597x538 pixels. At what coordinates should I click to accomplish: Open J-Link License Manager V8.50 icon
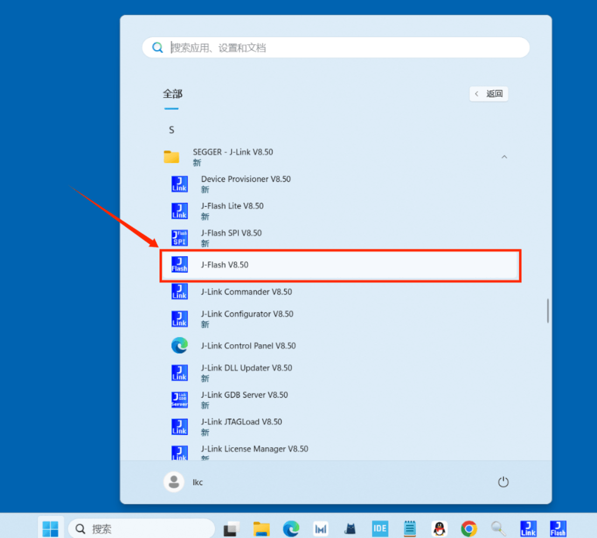coord(179,453)
